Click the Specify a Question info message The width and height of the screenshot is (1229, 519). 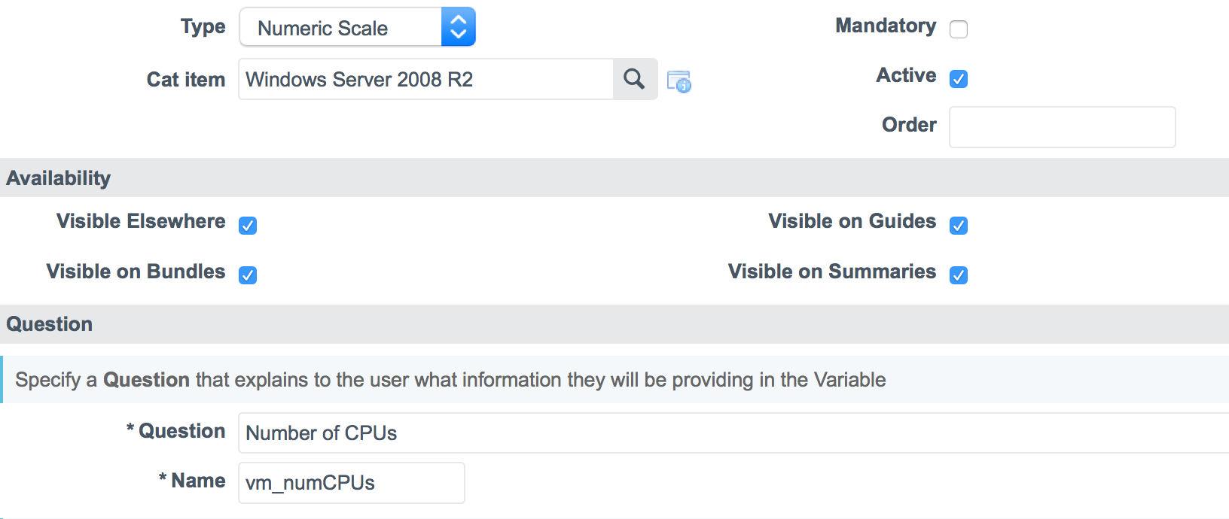coord(450,380)
